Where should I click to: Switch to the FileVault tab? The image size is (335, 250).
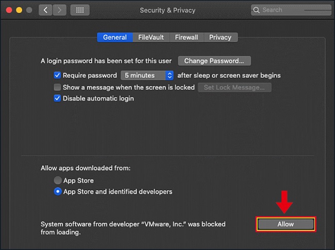152,37
